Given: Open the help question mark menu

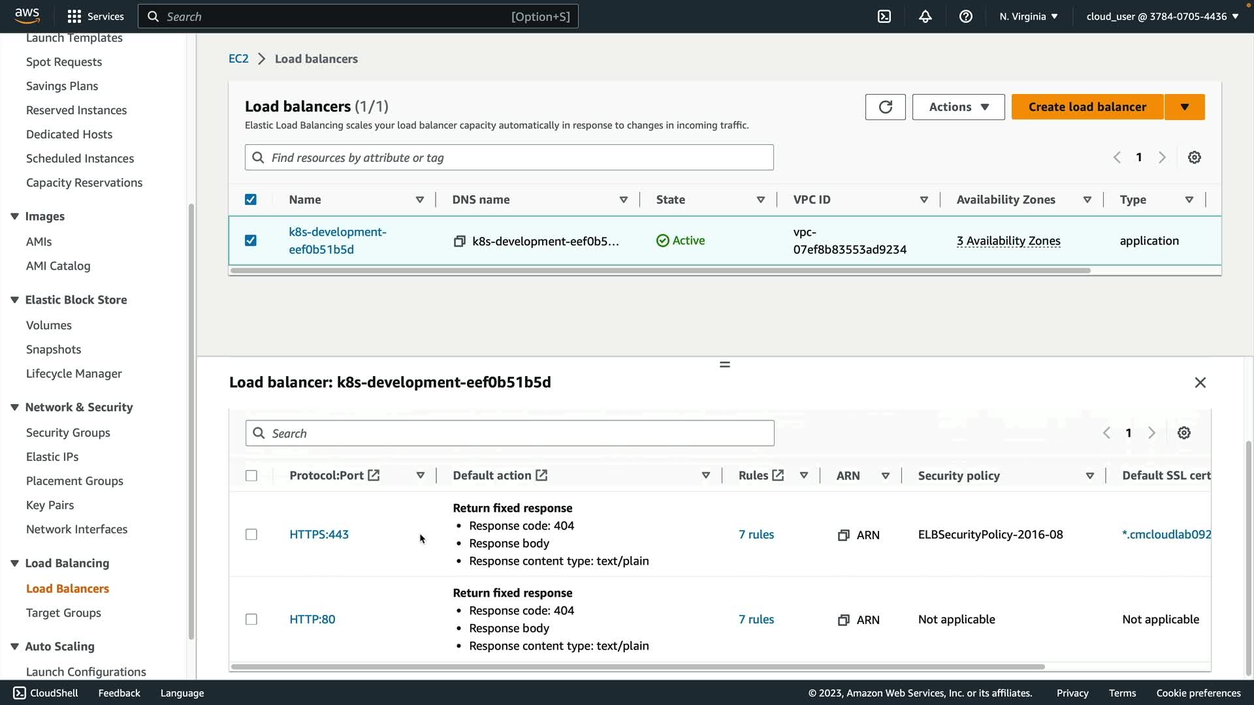Looking at the screenshot, I should click(965, 16).
